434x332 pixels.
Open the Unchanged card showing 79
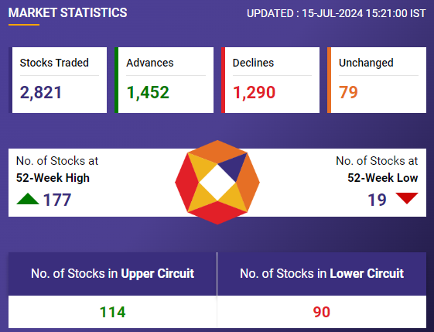[377, 80]
